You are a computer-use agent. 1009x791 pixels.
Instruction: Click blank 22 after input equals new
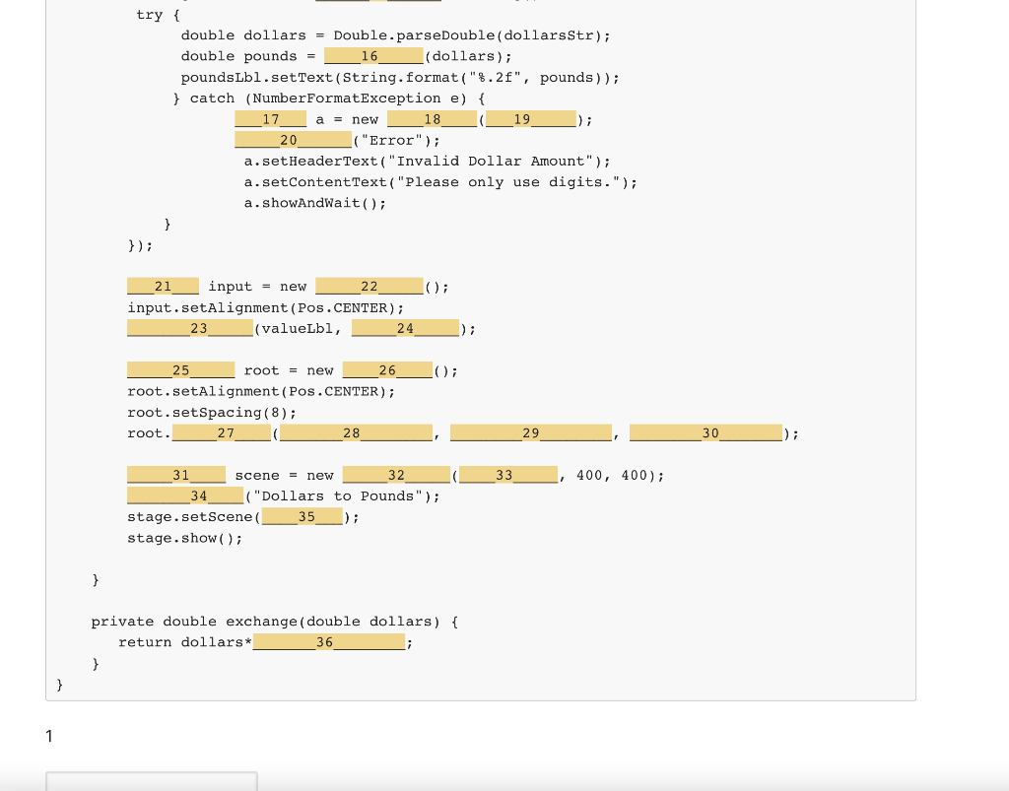coord(369,286)
